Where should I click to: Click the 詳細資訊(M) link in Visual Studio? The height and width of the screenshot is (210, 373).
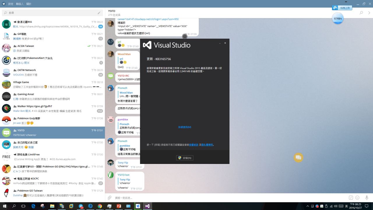pos(185,127)
